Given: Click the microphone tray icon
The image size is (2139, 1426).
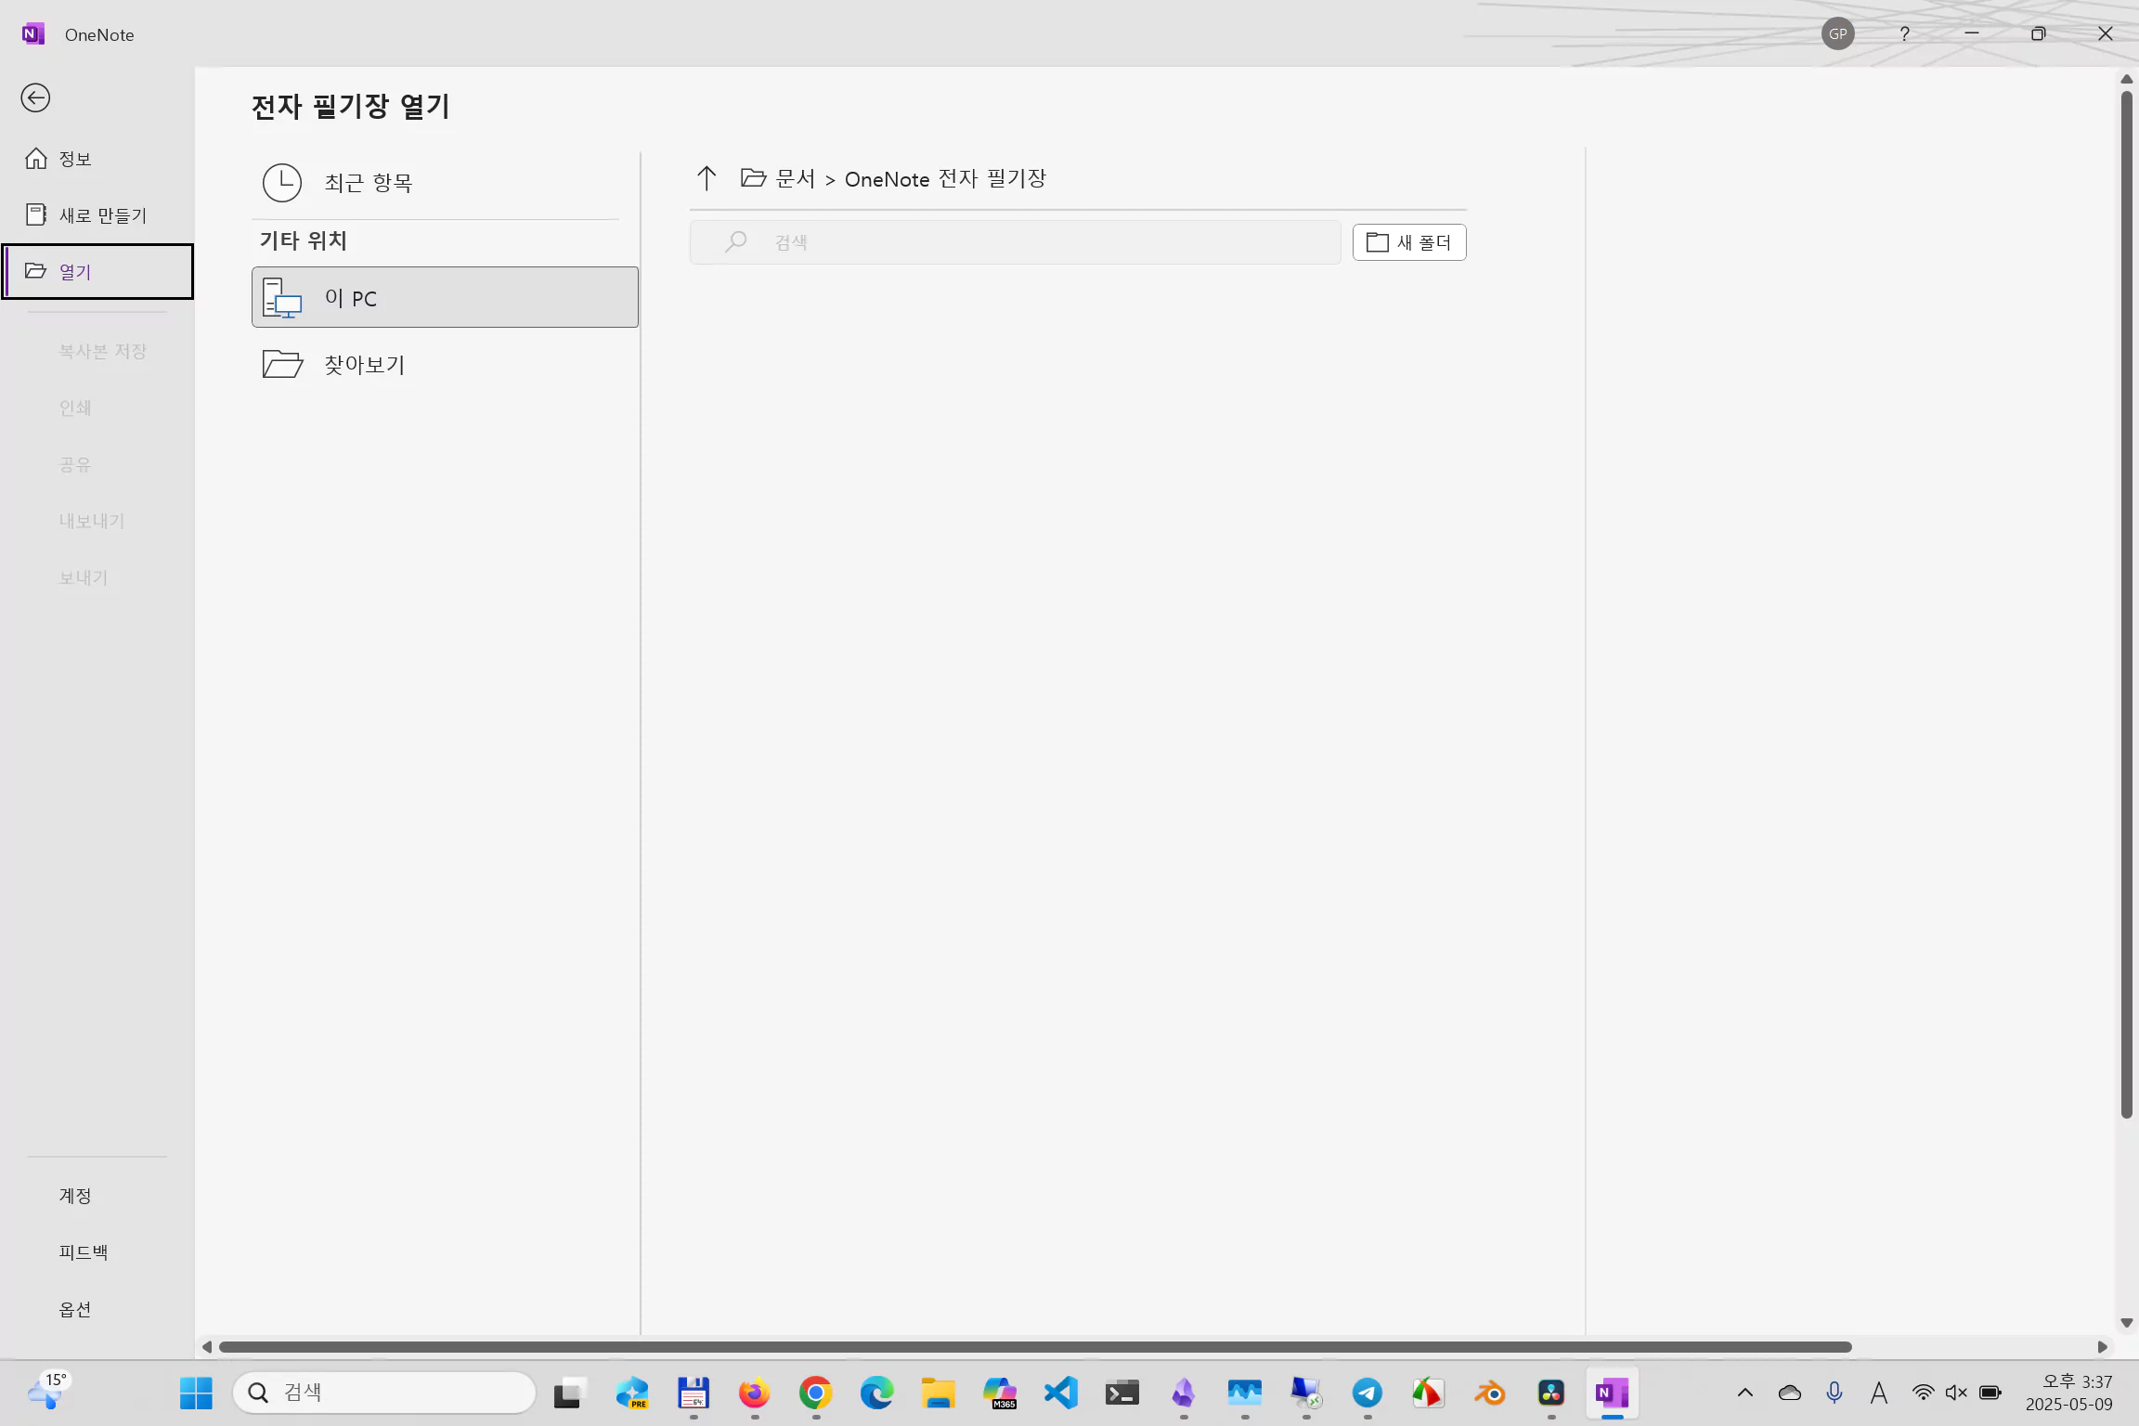Looking at the screenshot, I should (1834, 1393).
